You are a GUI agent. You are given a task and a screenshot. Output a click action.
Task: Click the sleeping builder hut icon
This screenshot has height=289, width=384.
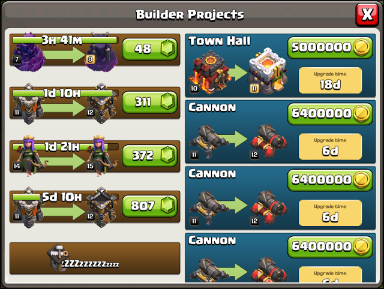pos(58,258)
